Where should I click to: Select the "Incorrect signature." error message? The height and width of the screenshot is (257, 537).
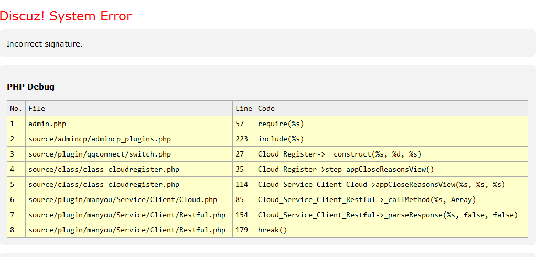45,44
